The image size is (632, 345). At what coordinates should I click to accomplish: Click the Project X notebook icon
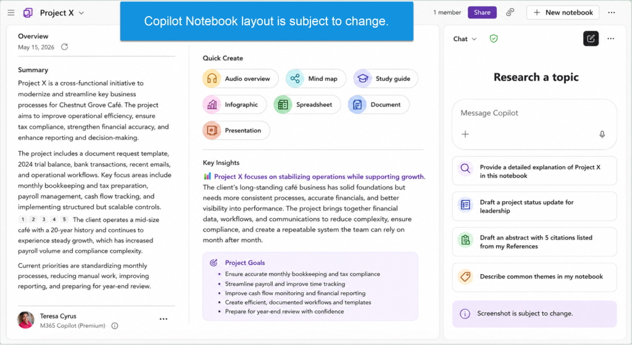tap(28, 13)
